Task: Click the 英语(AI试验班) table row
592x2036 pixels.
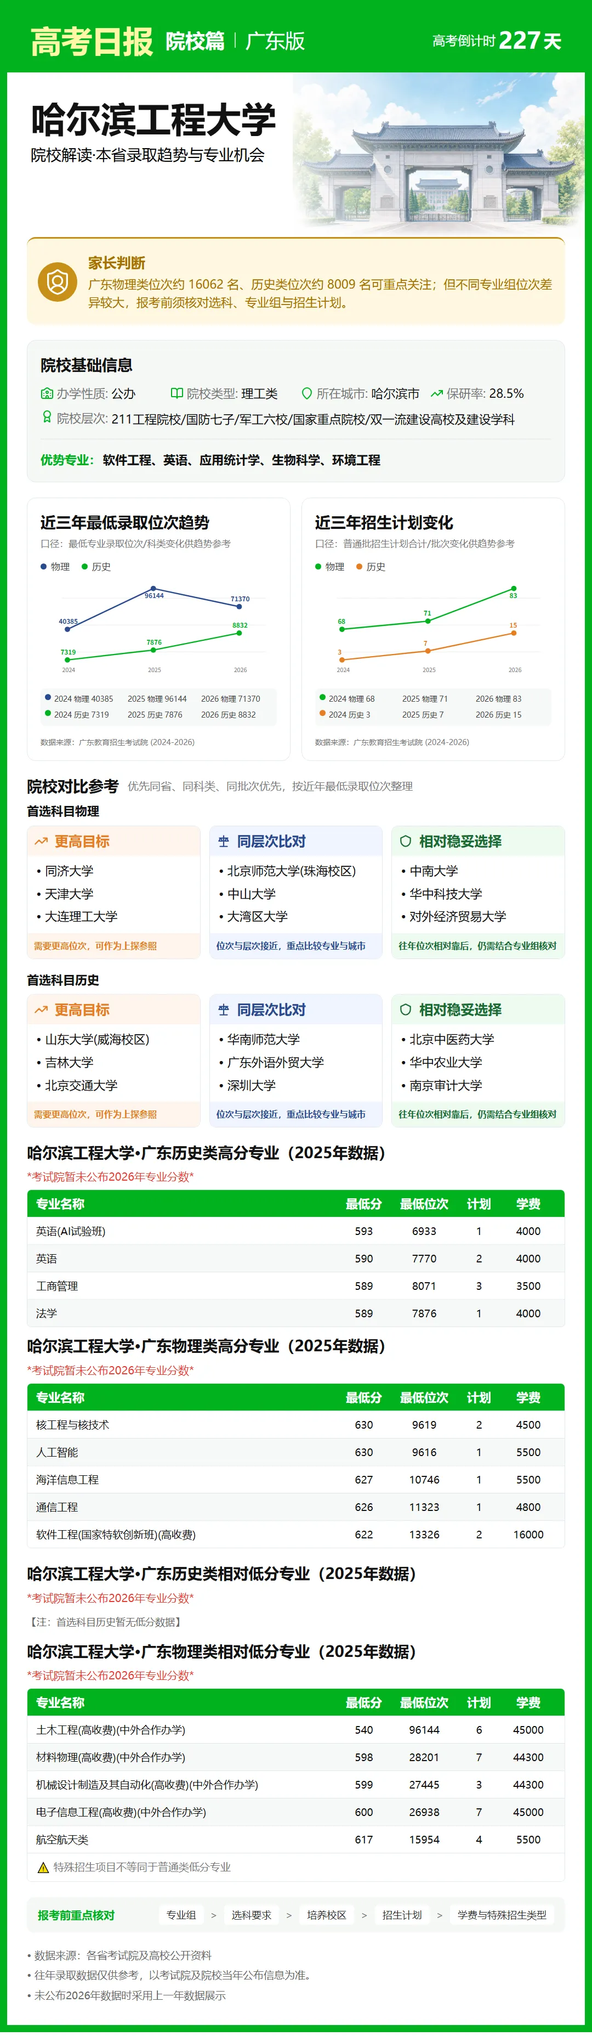Action: point(296,1231)
